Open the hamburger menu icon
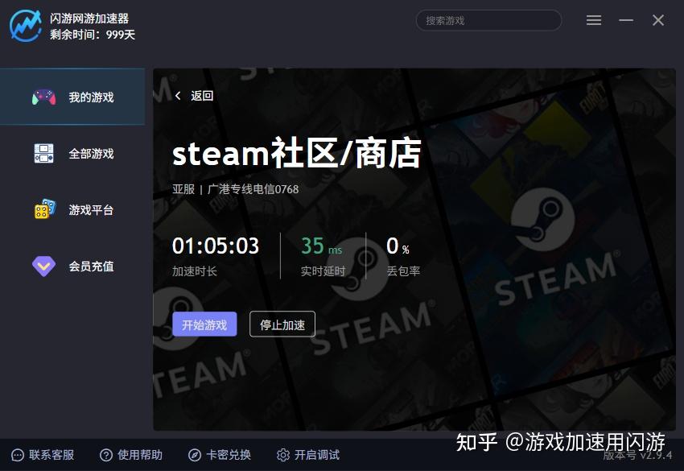The width and height of the screenshot is (684, 471). (593, 20)
